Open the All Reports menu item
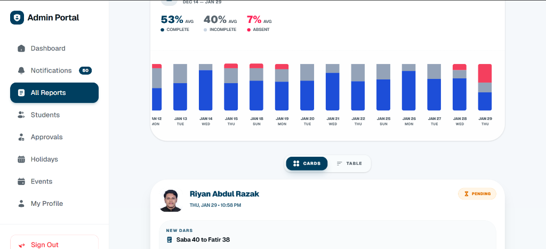546x249 pixels. (x=54, y=93)
